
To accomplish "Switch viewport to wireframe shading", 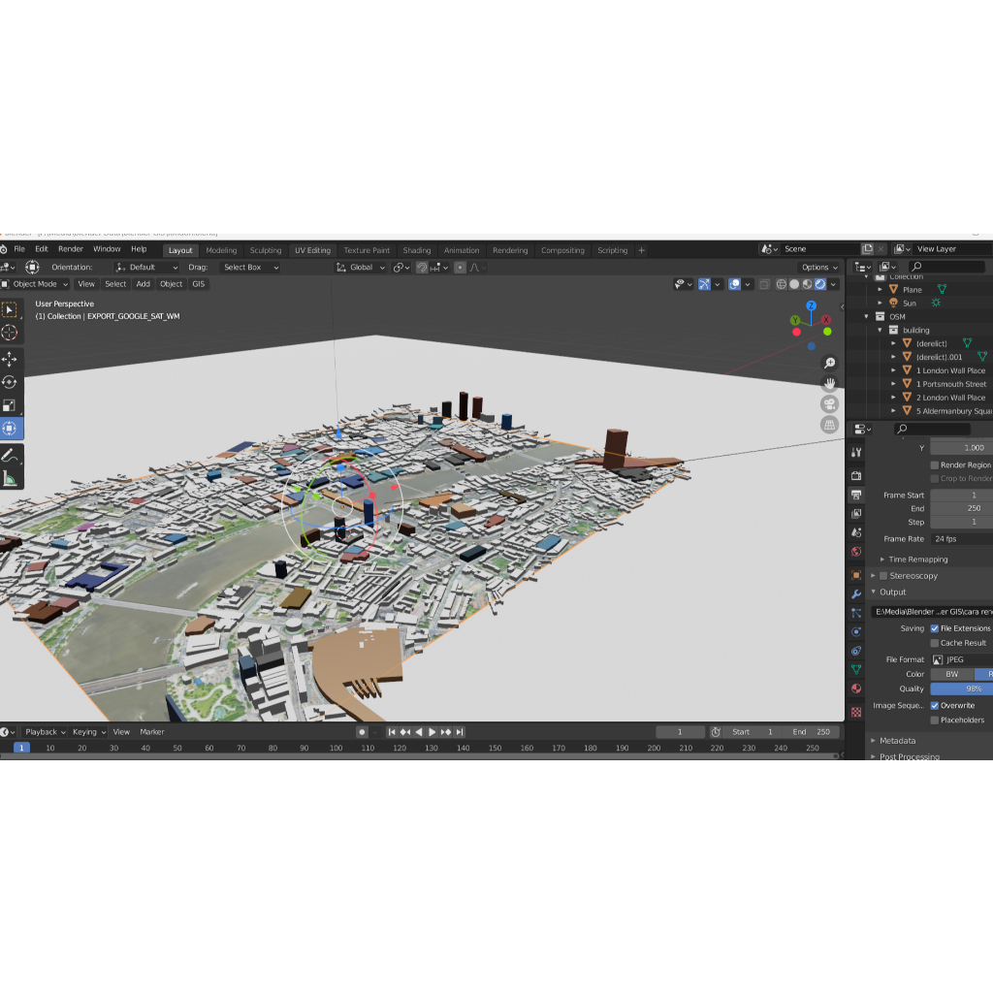I will pos(780,284).
